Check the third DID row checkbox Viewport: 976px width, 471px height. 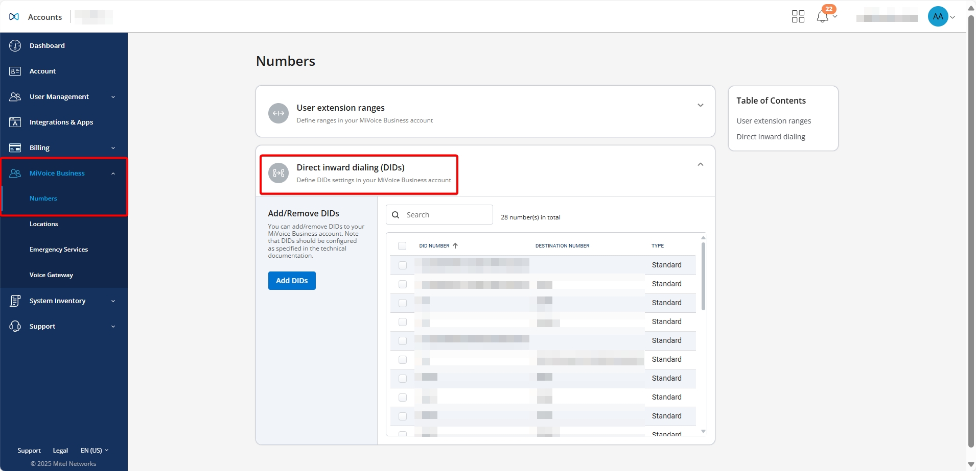403,303
